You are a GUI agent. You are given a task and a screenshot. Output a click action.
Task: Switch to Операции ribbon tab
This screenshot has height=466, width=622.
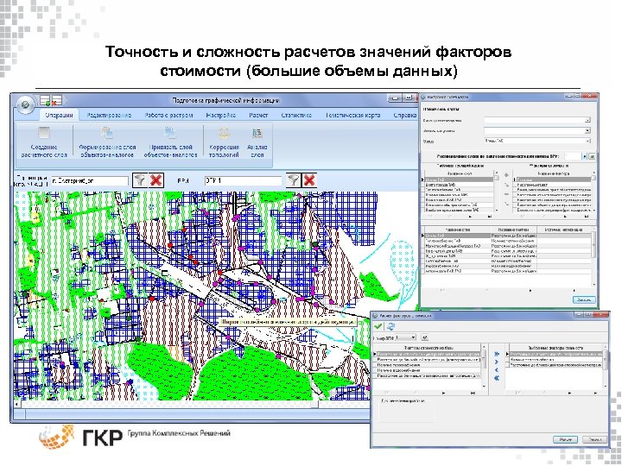pos(59,116)
